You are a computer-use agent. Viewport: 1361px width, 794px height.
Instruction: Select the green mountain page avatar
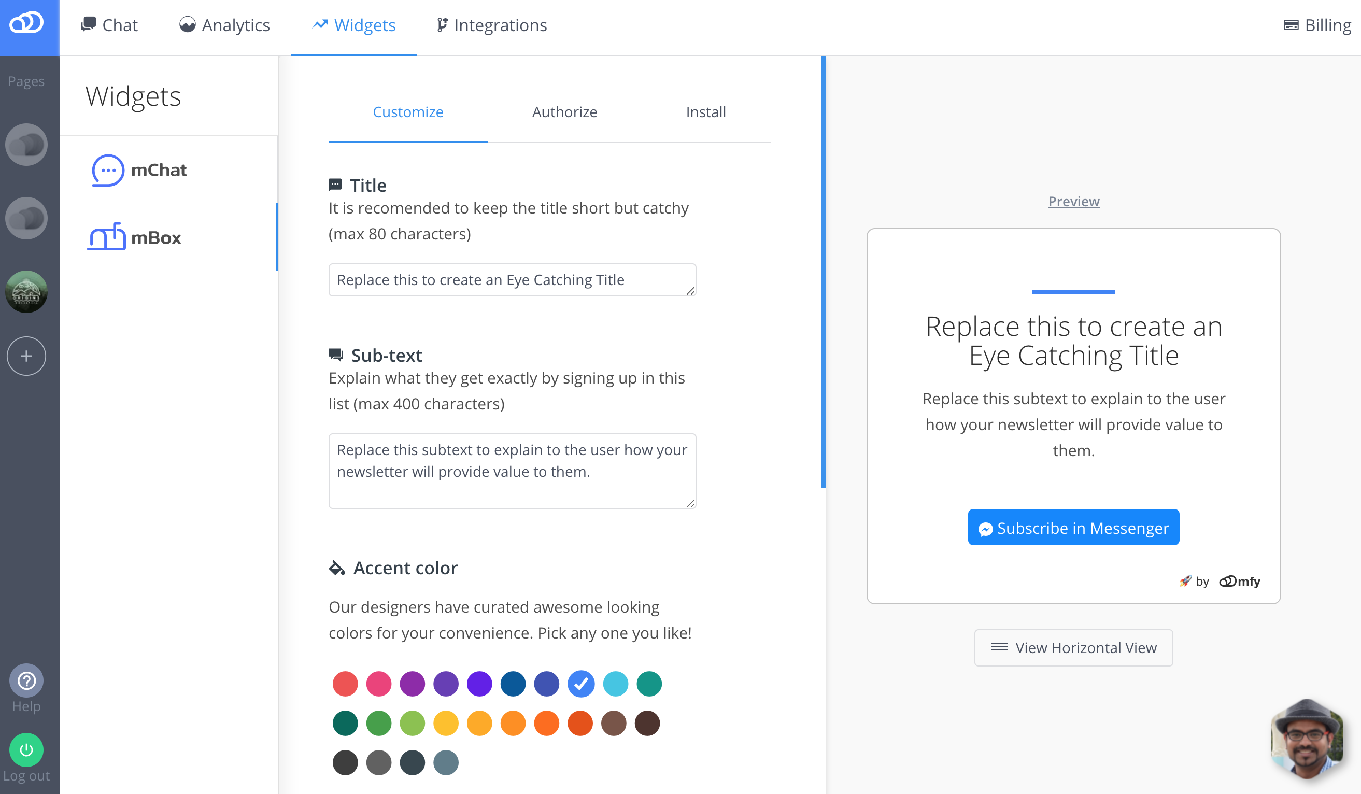click(26, 292)
